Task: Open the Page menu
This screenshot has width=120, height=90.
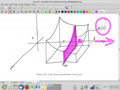Action: coord(16,4)
